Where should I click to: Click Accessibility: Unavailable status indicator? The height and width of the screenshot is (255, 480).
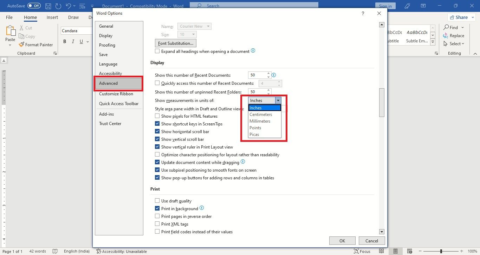pos(122,251)
